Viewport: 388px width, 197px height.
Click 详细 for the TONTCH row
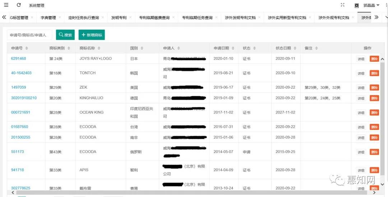(361, 73)
